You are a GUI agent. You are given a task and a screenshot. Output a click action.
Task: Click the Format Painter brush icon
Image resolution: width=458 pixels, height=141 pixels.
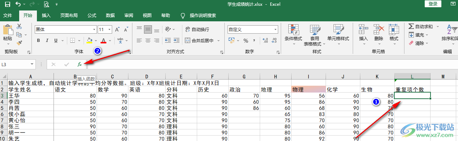click(19, 43)
